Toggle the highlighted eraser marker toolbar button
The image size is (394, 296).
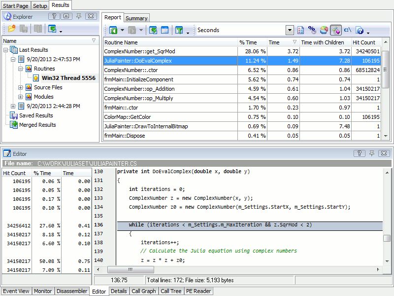336,30
